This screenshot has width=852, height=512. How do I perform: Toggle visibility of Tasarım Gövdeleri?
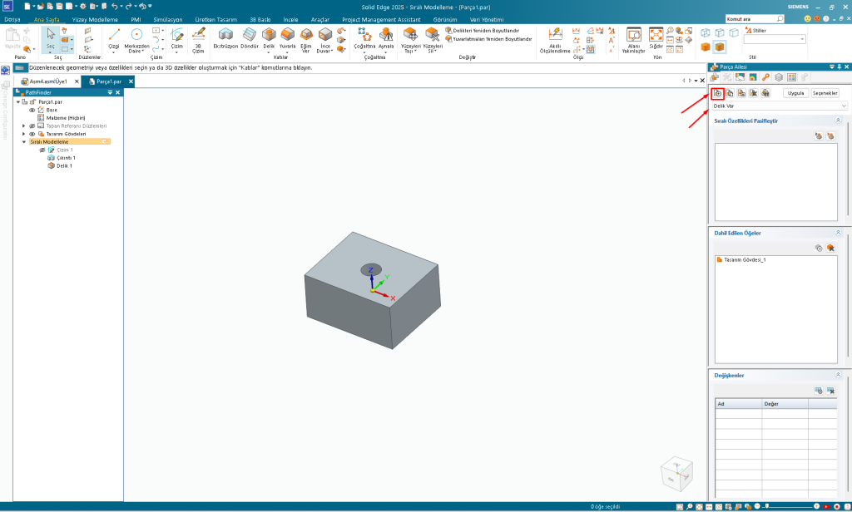(x=32, y=134)
